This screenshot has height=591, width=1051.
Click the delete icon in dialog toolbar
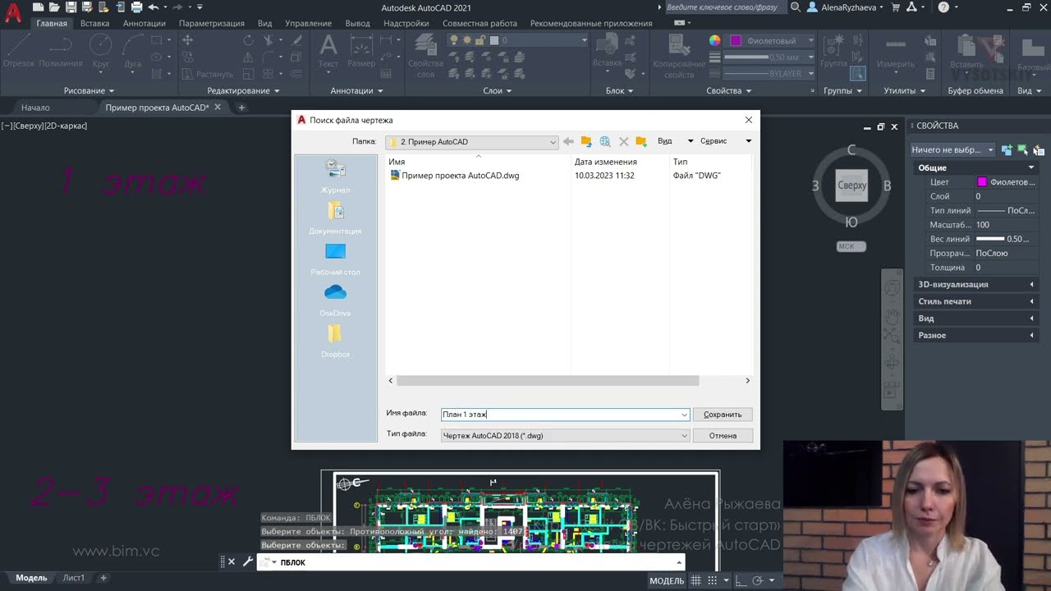(x=623, y=141)
